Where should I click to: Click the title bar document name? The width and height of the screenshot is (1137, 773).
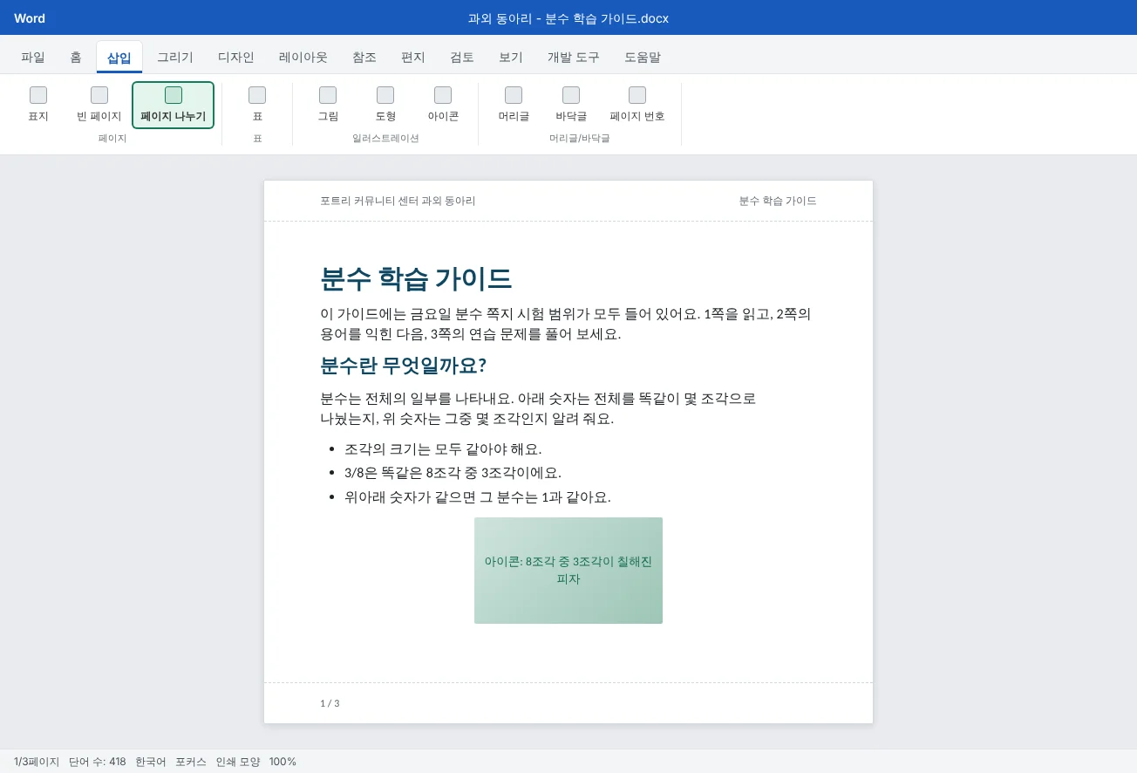pos(568,18)
